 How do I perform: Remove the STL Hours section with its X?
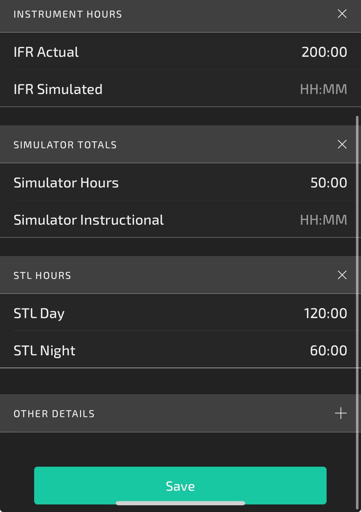pos(342,275)
